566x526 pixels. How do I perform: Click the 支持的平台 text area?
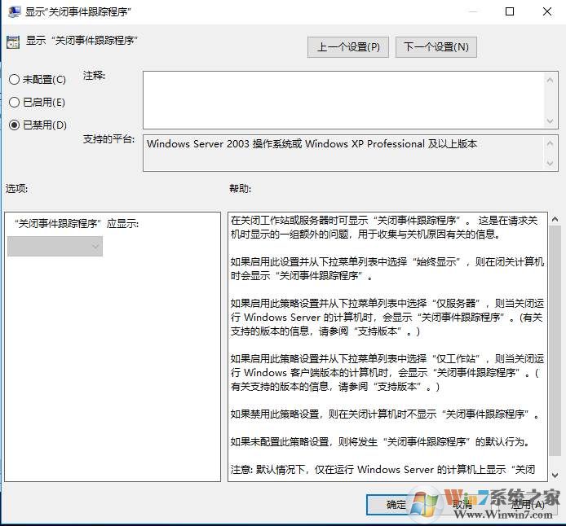tap(343, 152)
